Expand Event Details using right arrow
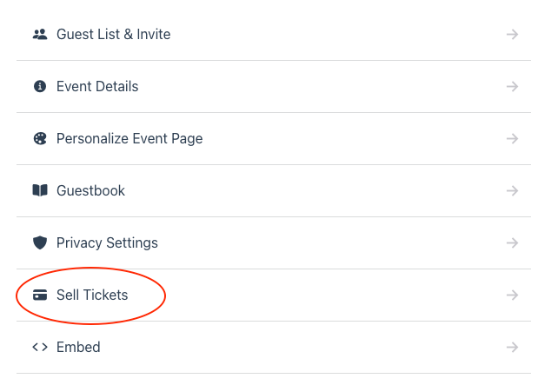558x385 pixels. pos(513,87)
